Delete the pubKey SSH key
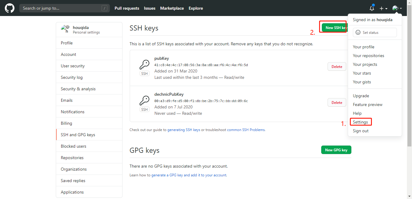The width and height of the screenshot is (412, 199). pyautogui.click(x=337, y=66)
